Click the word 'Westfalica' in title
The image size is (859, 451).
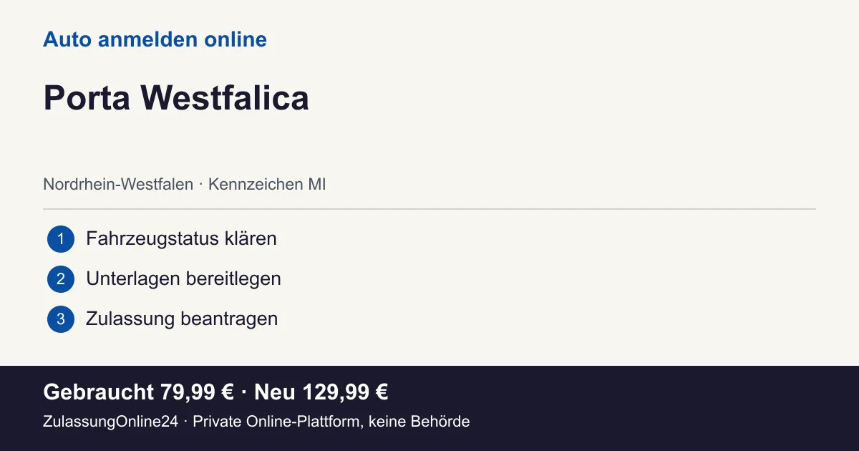(225, 98)
